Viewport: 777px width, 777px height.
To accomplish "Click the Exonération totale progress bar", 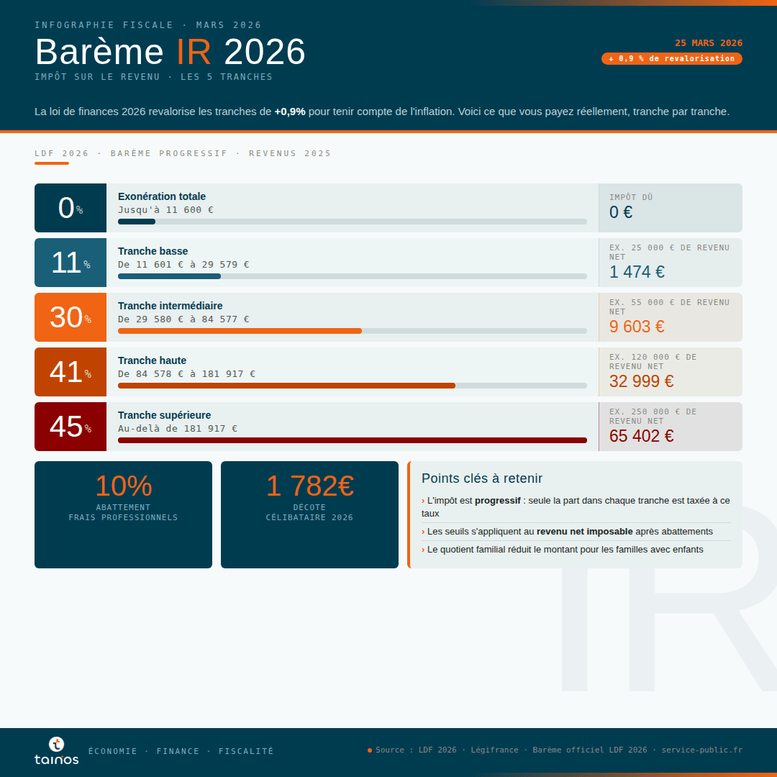I will (352, 222).
